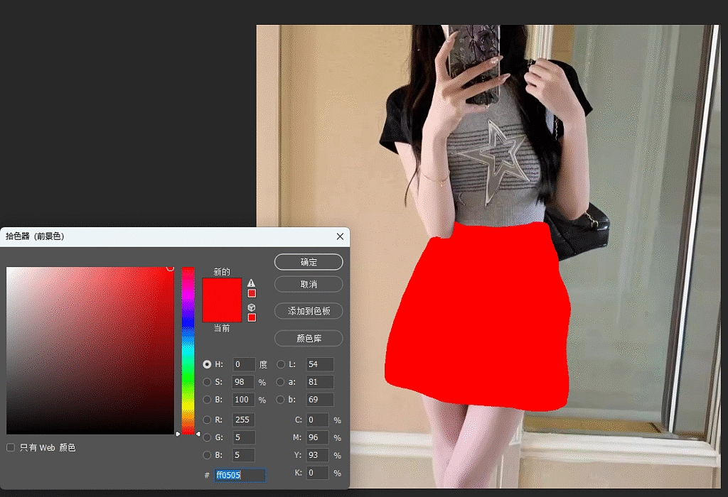728x497 pixels.
Task: Click the G value field showing 5
Action: (x=244, y=437)
